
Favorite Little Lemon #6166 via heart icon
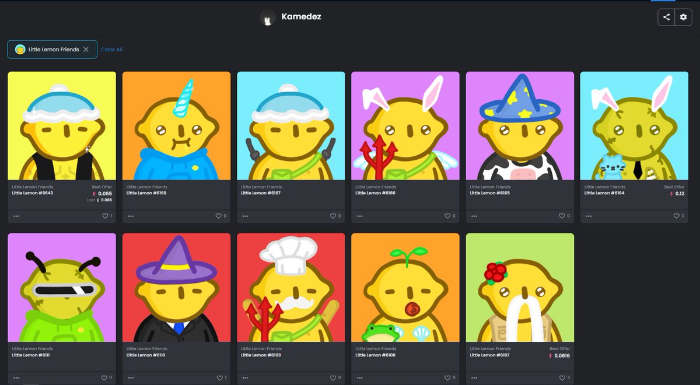(449, 216)
